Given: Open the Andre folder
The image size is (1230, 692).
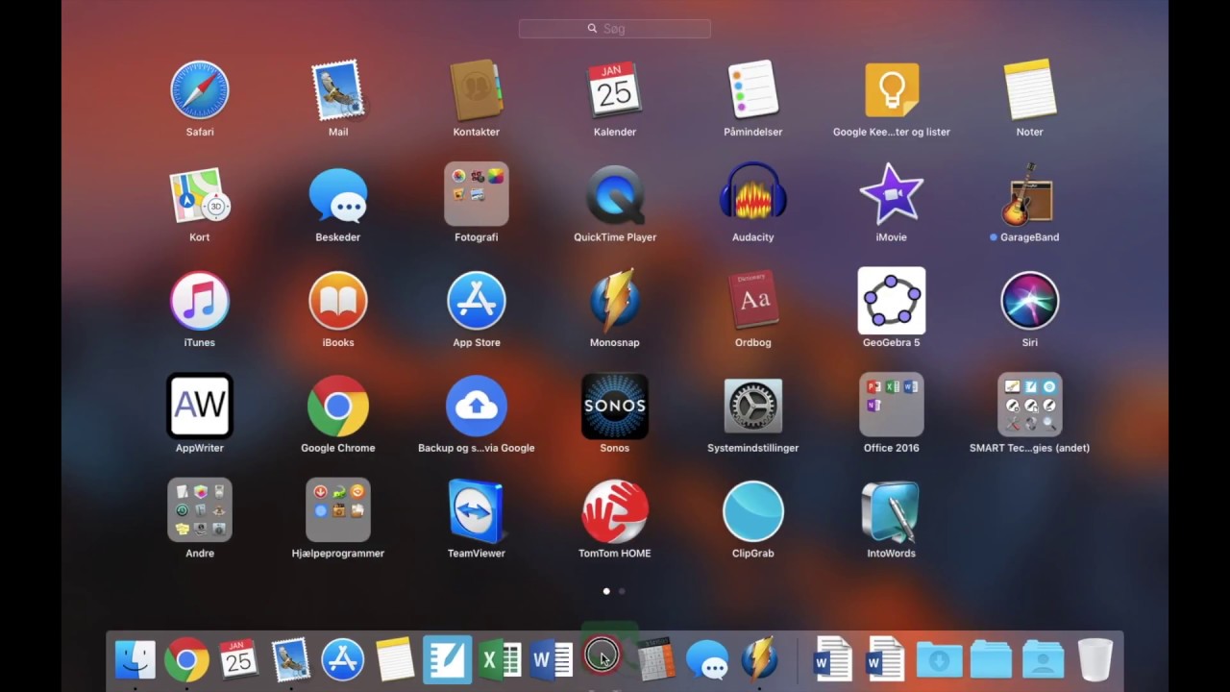Looking at the screenshot, I should [200, 510].
